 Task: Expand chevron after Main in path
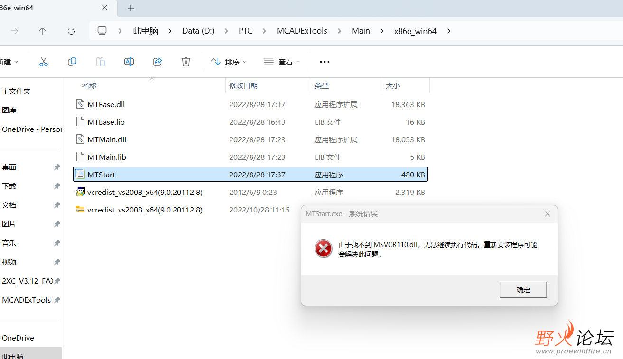[382, 31]
